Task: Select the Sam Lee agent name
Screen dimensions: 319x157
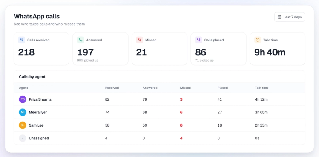Action: pos(36,125)
